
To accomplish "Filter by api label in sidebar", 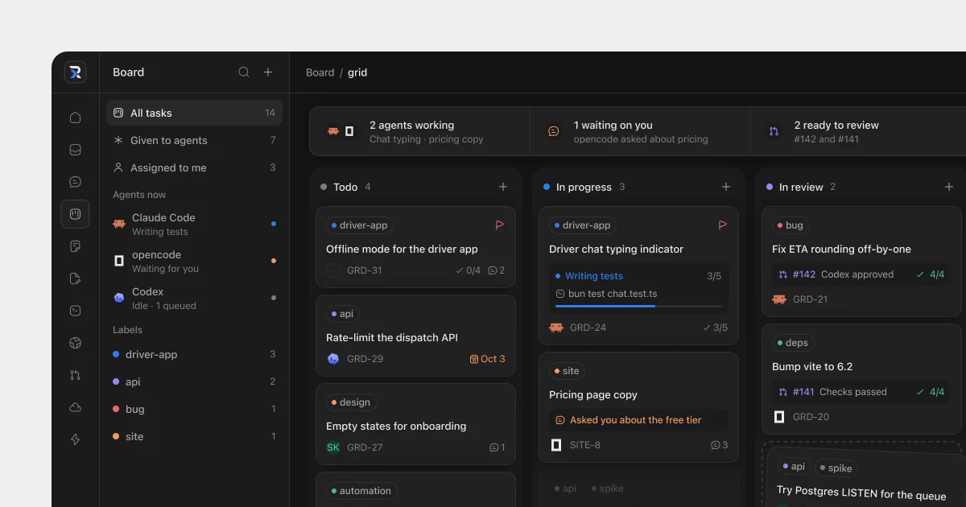I will (x=194, y=381).
